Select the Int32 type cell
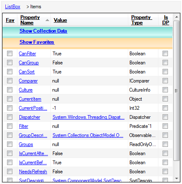Viewport: 182px width, 184px height. coord(134,108)
